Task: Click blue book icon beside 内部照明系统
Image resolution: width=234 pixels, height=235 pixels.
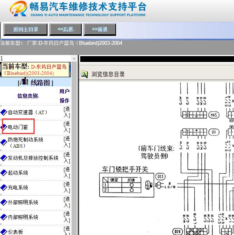Action: click(x=4, y=217)
